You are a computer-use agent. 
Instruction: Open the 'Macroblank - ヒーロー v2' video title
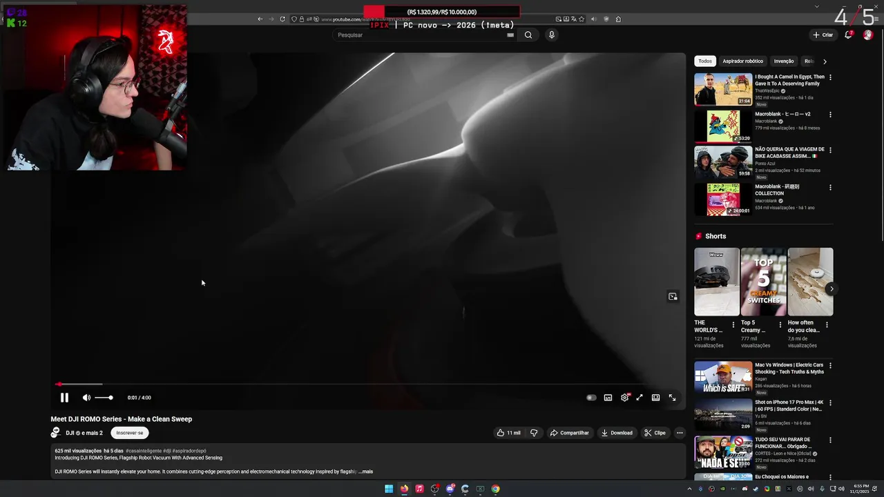click(x=782, y=114)
